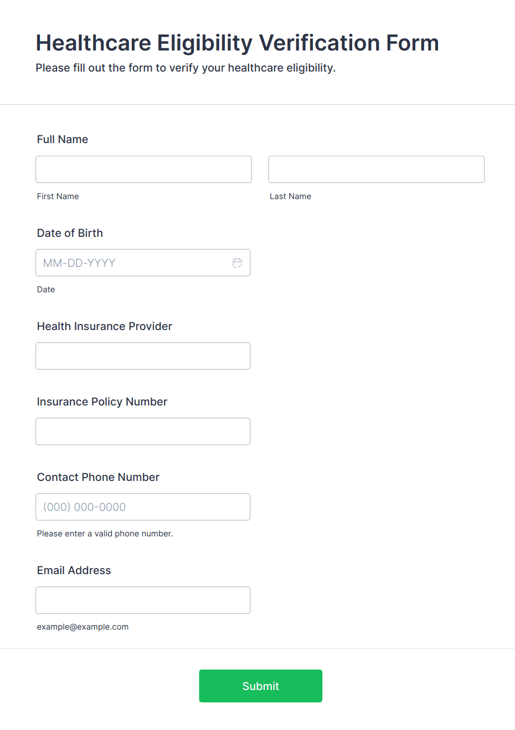Image resolution: width=515 pixels, height=730 pixels.
Task: Click the Email Address input box
Action: pos(143,600)
